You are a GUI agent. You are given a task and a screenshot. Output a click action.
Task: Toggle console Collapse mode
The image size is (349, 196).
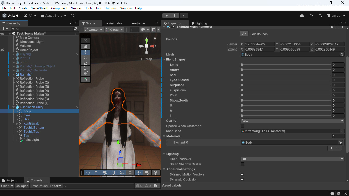coord(22,186)
